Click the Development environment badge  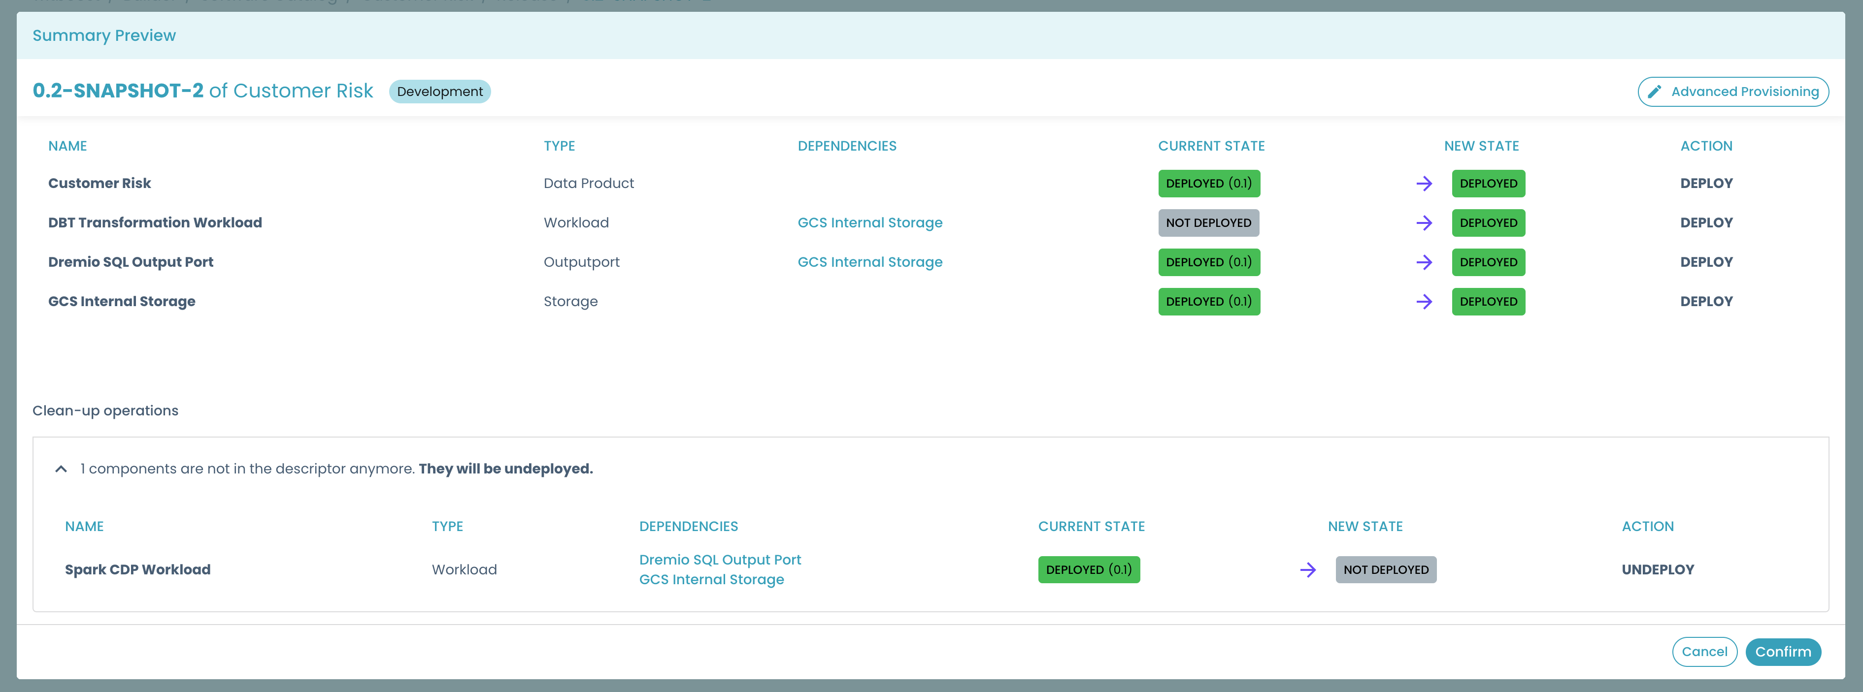[440, 91]
